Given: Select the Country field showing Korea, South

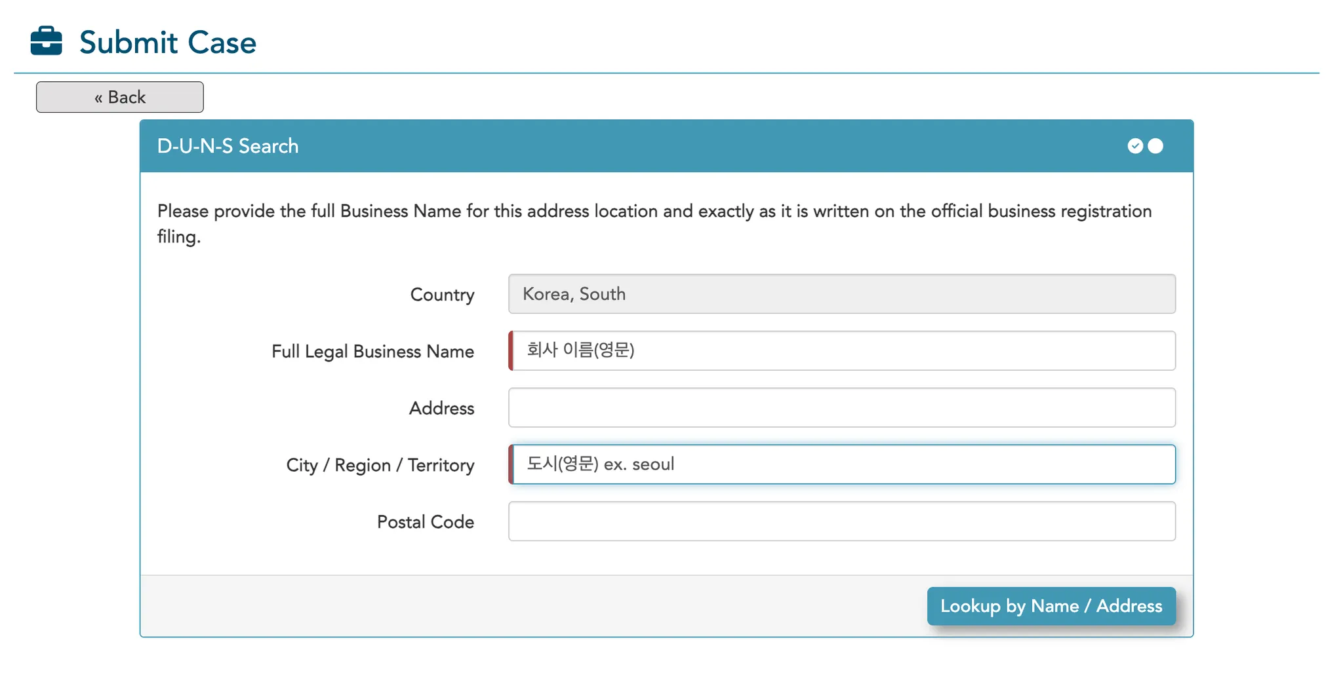Looking at the screenshot, I should pyautogui.click(x=842, y=294).
